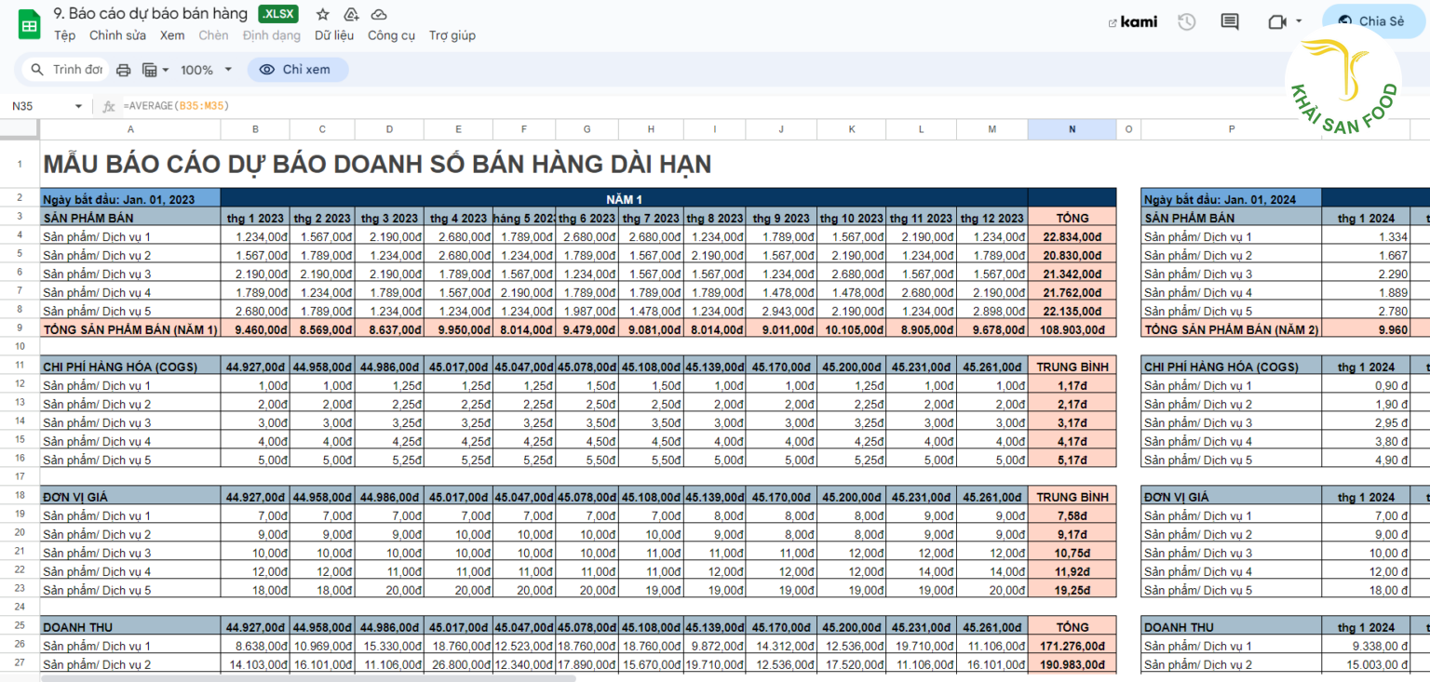Click the DOANH THU heading in column A

click(130, 627)
